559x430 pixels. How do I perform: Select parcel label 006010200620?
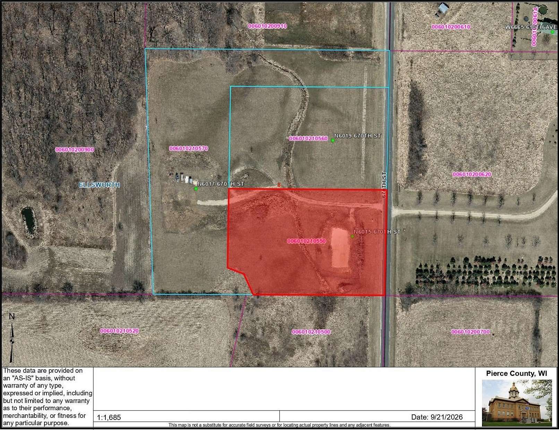(472, 174)
